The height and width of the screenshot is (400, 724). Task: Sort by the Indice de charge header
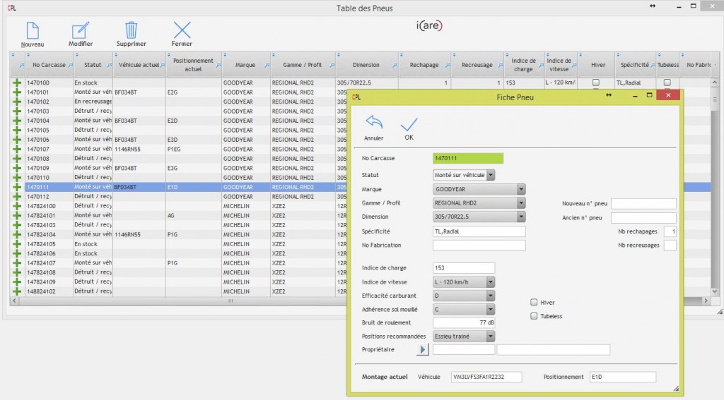(523, 65)
